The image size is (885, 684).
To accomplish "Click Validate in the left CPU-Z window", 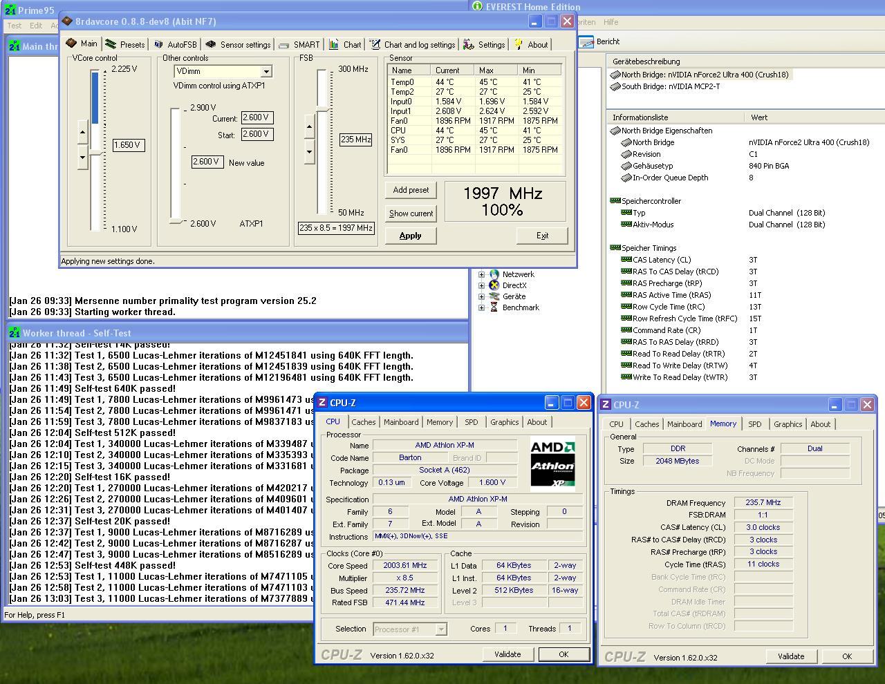I will (507, 654).
